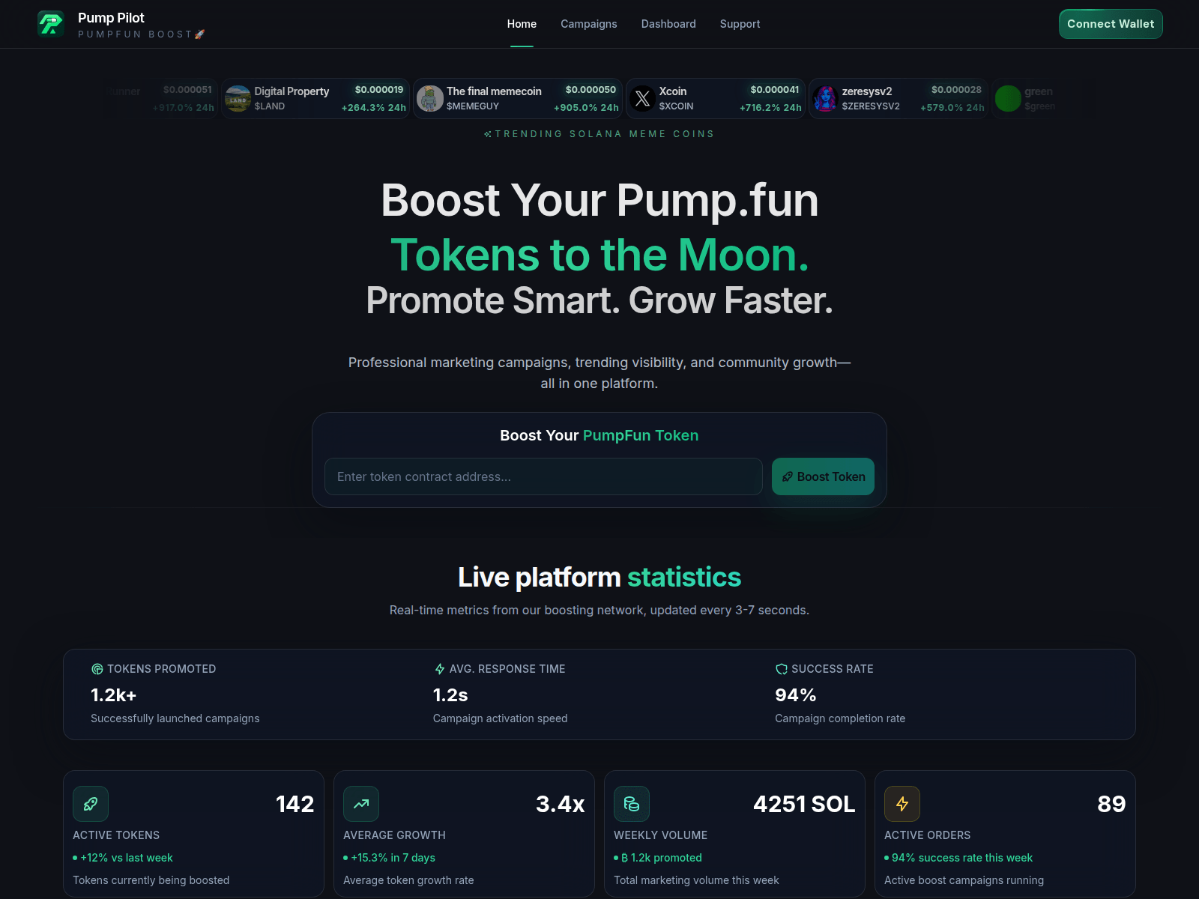Focus the token contract address field
Viewport: 1199px width, 899px height.
543,476
